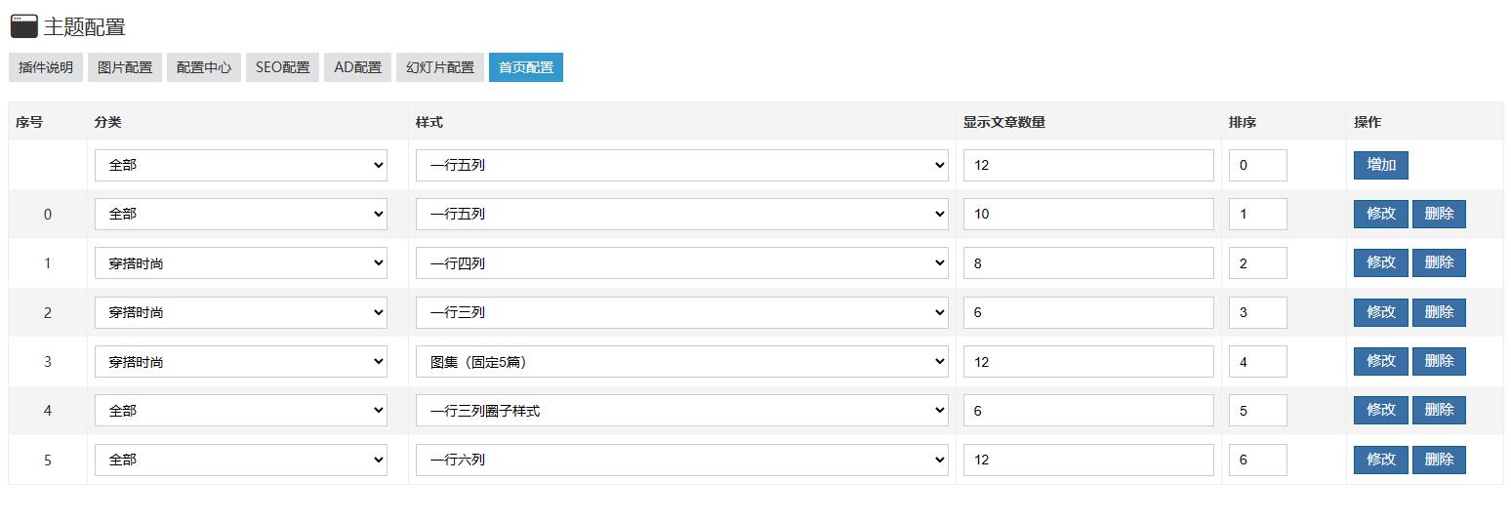Click the article count field showing 10
This screenshot has width=1511, height=521.
[x=1088, y=214]
